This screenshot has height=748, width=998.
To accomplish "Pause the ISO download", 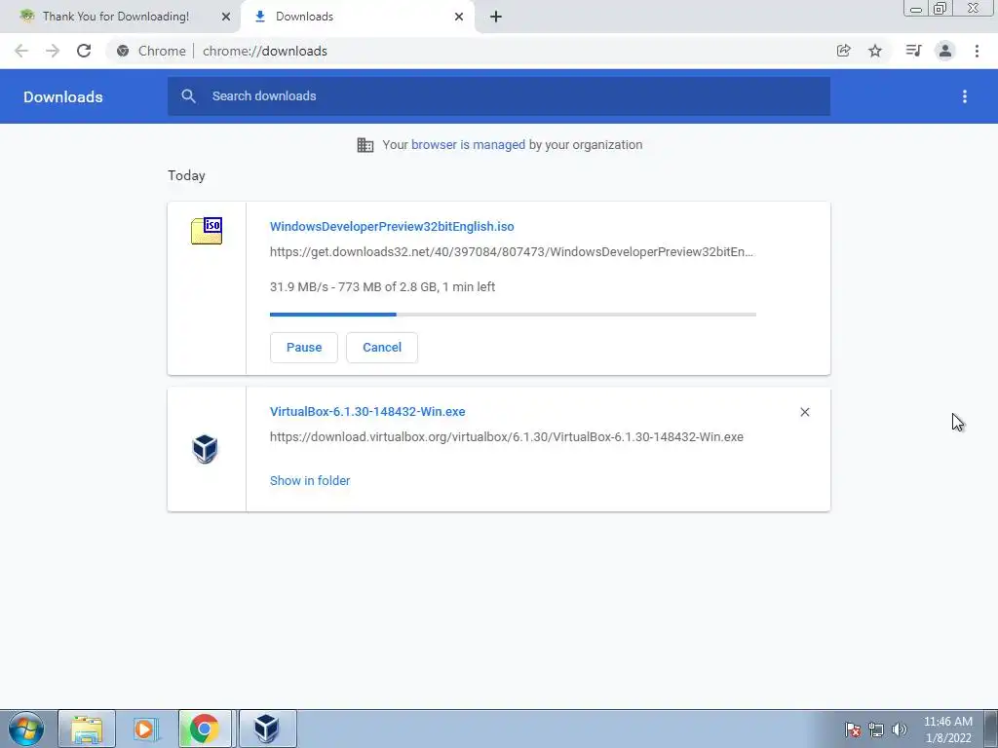I will (x=304, y=348).
